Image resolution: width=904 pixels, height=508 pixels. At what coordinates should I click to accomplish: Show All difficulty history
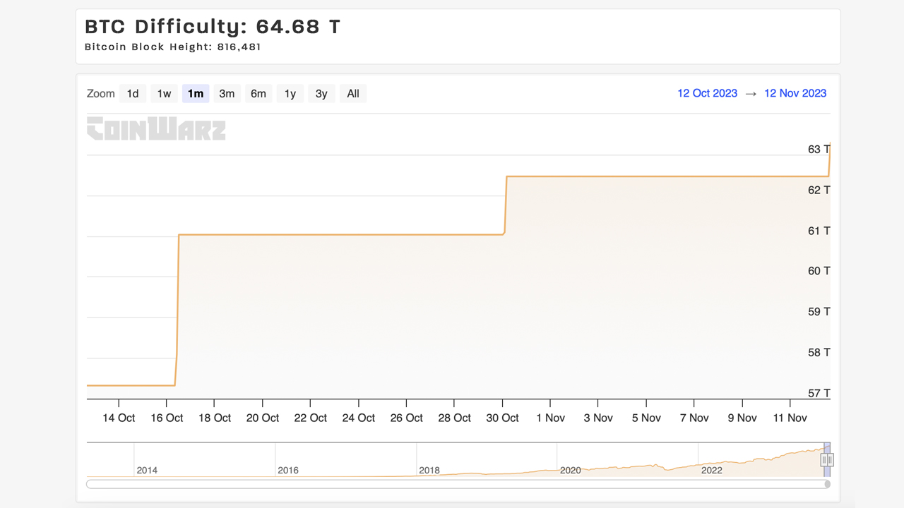353,94
